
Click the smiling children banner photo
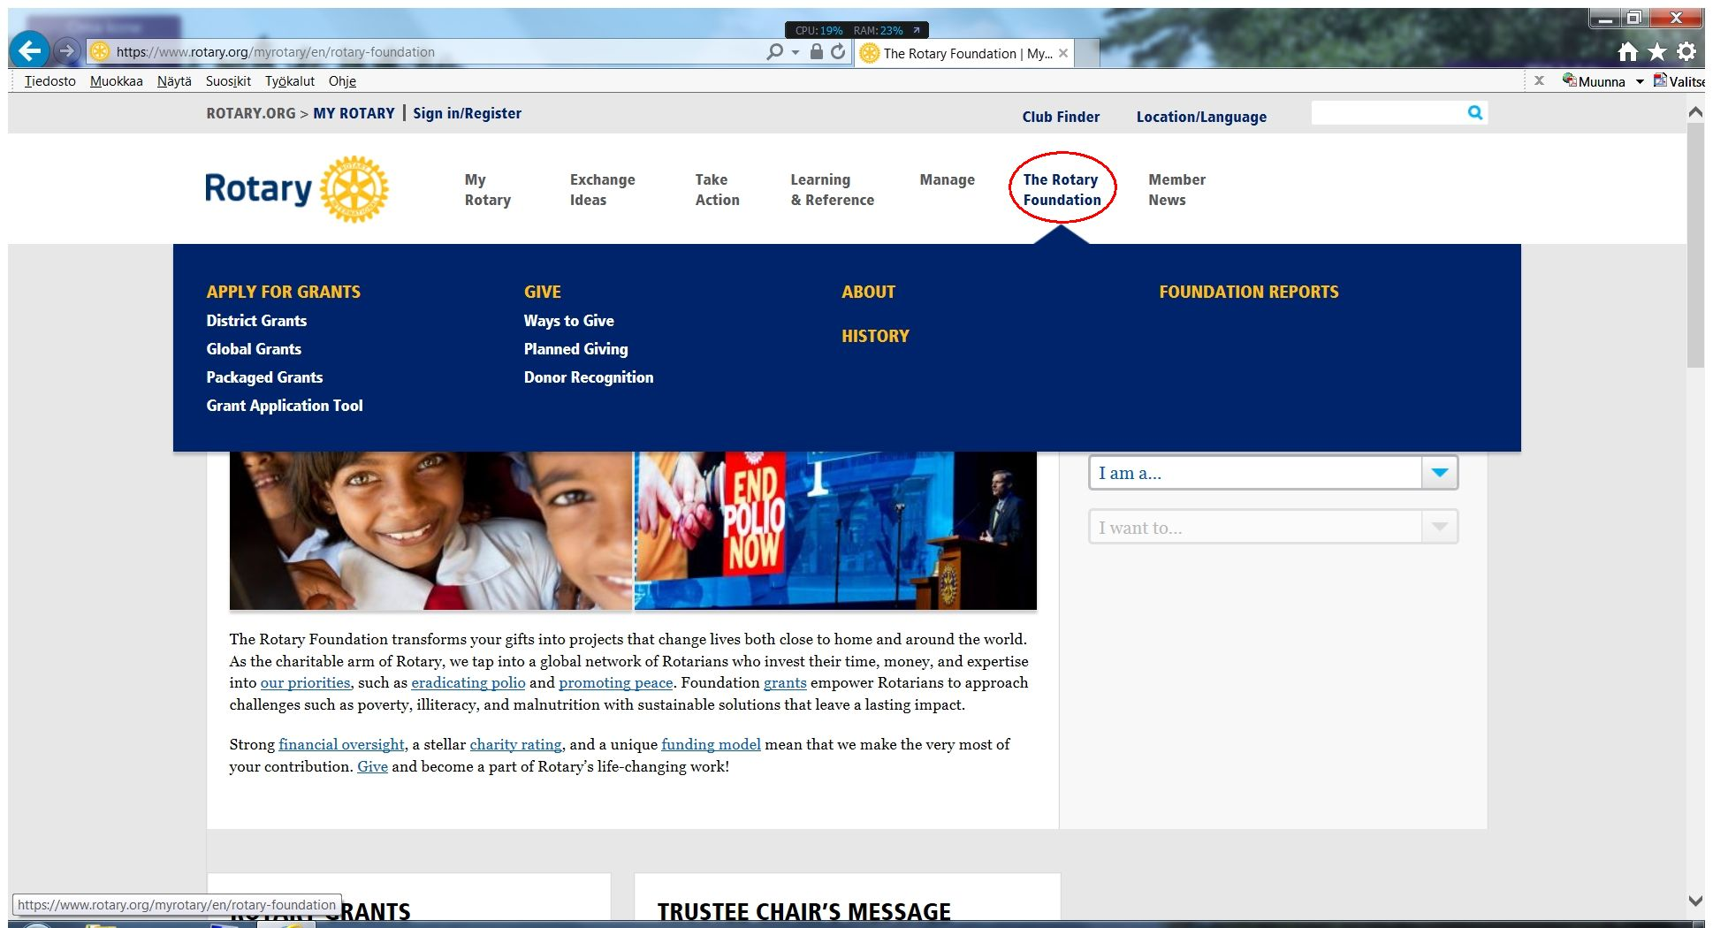click(430, 530)
